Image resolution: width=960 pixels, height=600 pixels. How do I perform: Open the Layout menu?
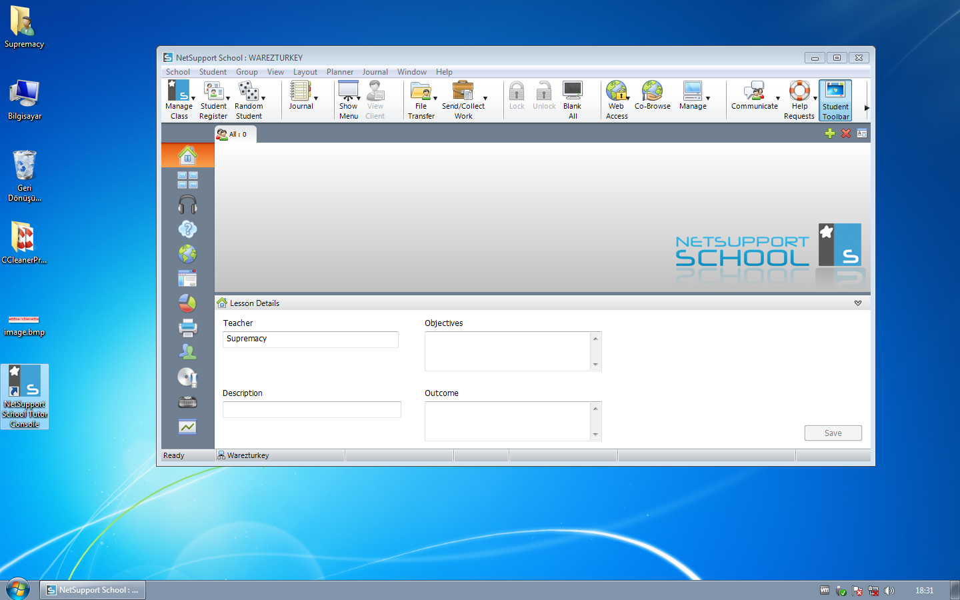305,72
